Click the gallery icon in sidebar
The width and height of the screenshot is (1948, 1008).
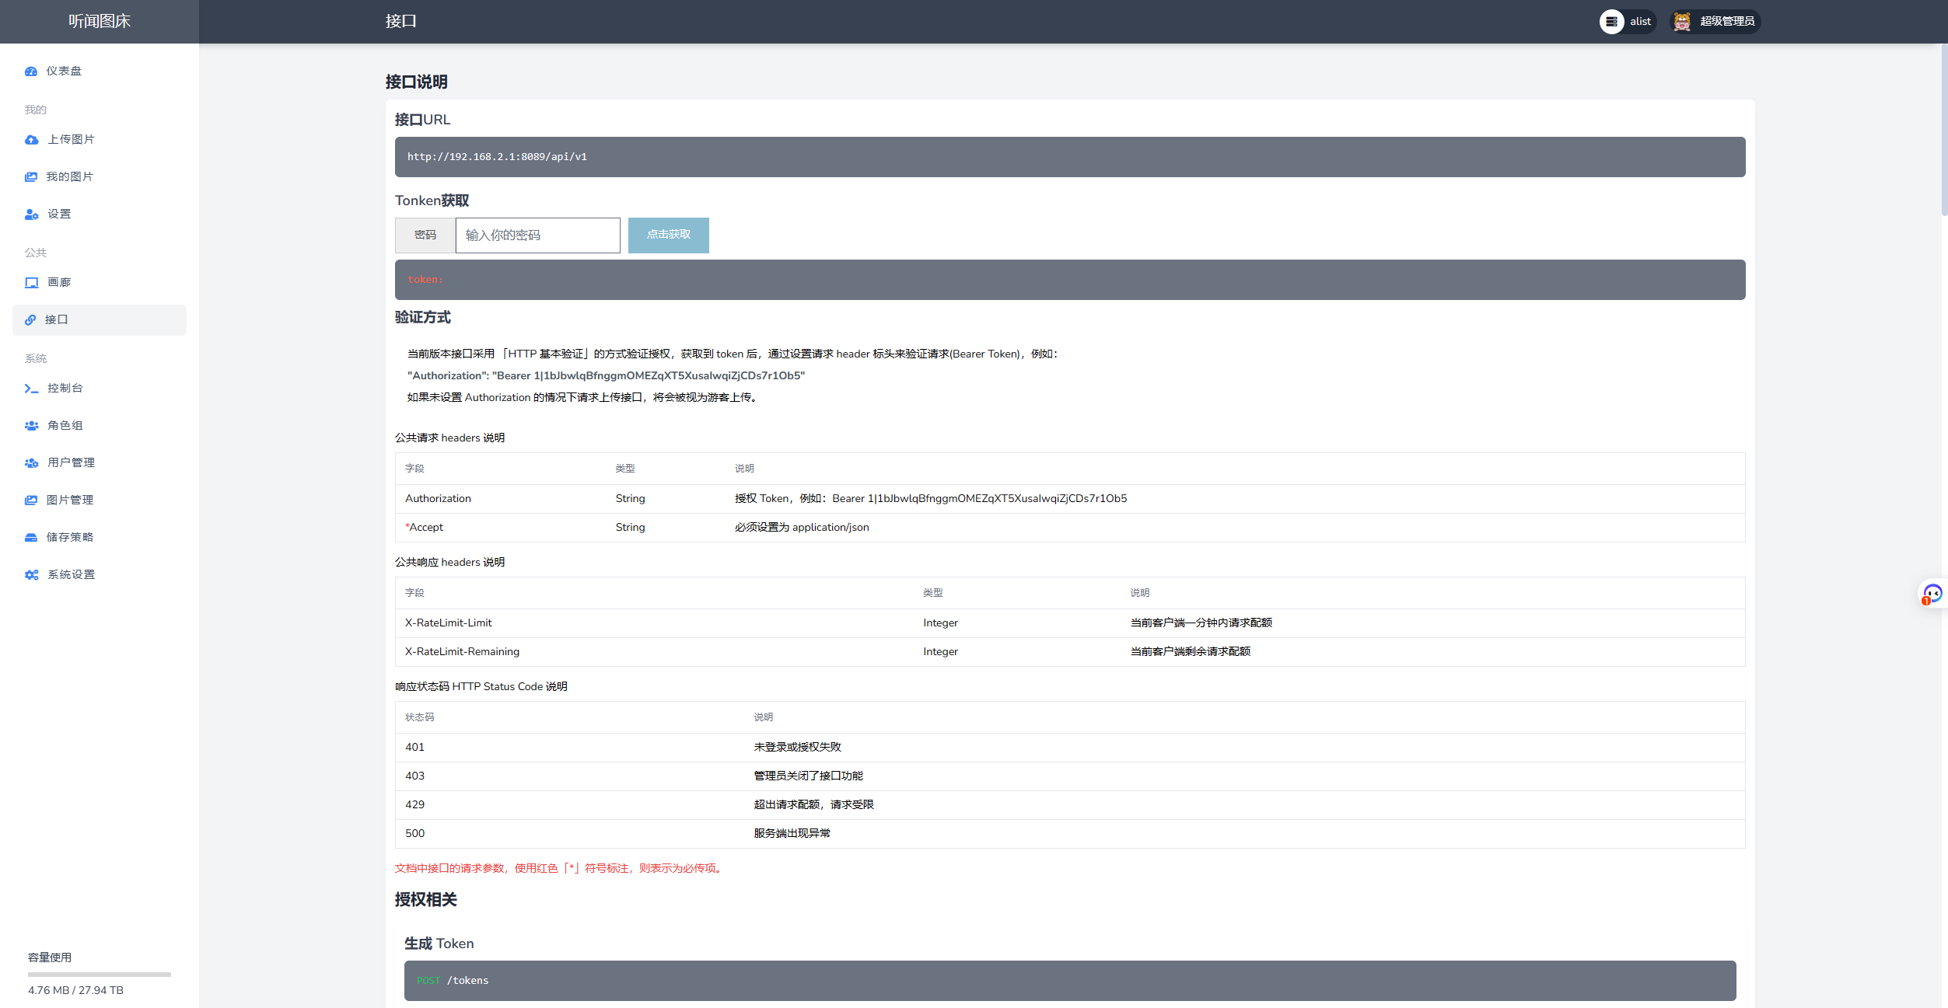[31, 283]
